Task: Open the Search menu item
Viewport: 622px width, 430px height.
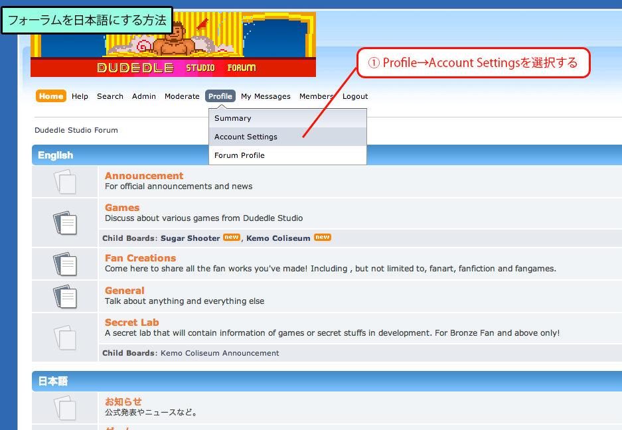Action: 110,96
